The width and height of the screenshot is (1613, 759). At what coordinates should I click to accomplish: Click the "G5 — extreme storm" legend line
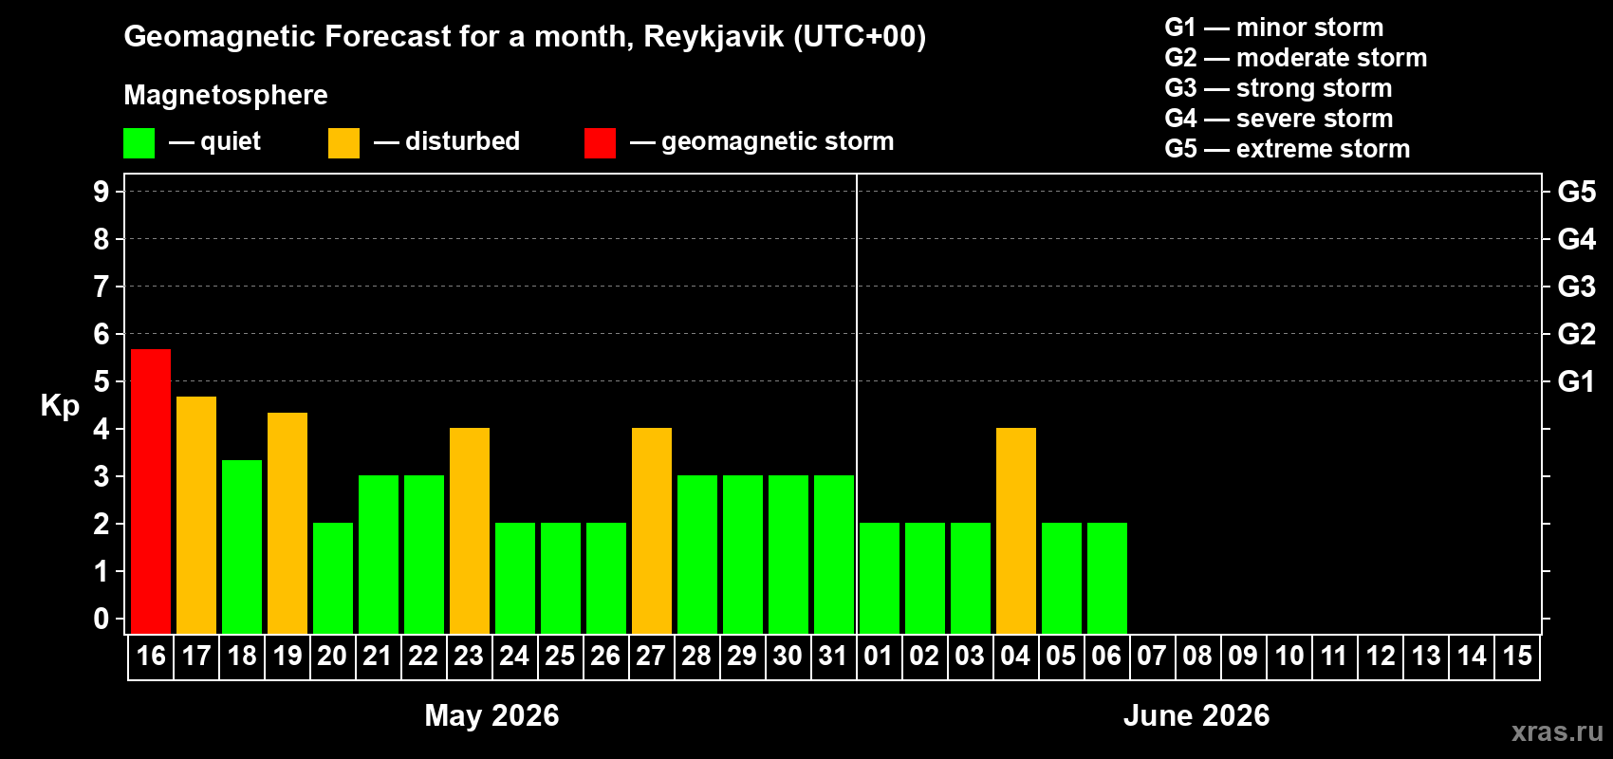tap(1288, 149)
